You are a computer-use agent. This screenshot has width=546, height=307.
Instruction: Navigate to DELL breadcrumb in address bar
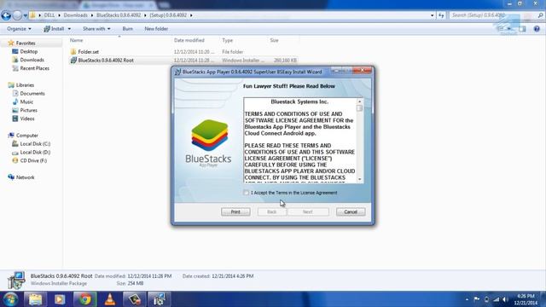[49, 15]
